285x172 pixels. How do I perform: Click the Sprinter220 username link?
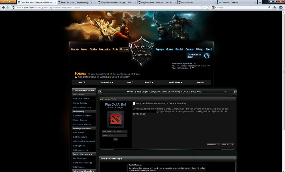click(190, 64)
